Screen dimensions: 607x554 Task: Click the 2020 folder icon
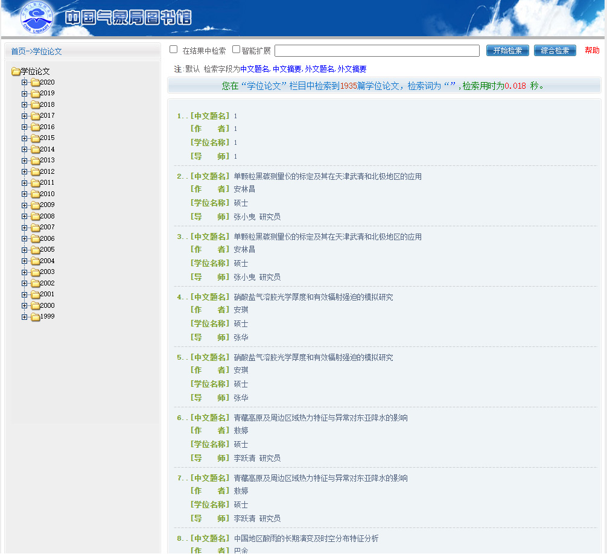click(35, 83)
